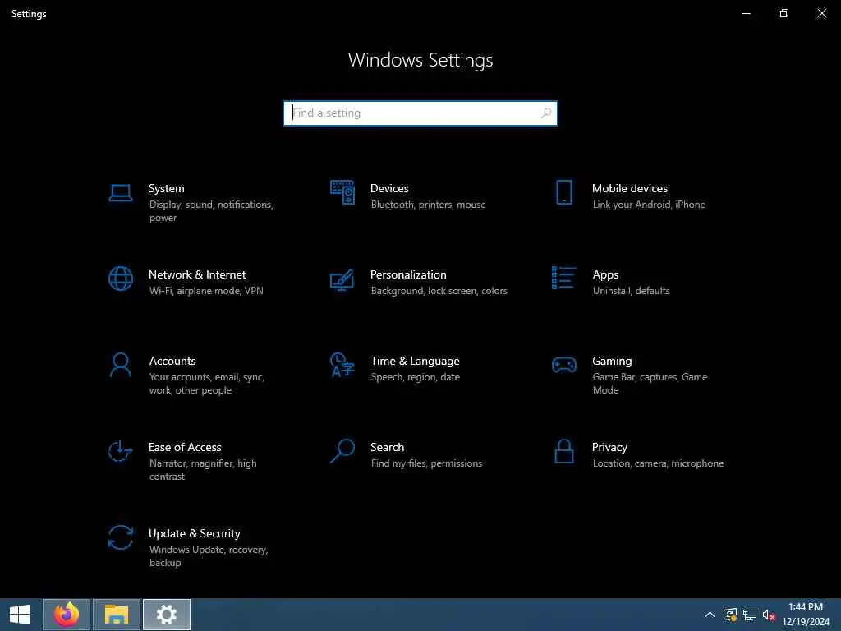Open the Mobile devices phone icon

563,192
